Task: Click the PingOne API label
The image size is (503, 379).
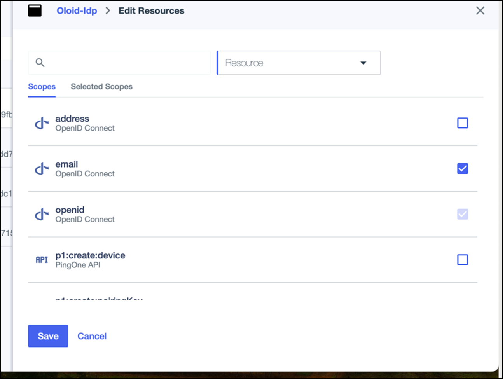Action: click(x=78, y=265)
